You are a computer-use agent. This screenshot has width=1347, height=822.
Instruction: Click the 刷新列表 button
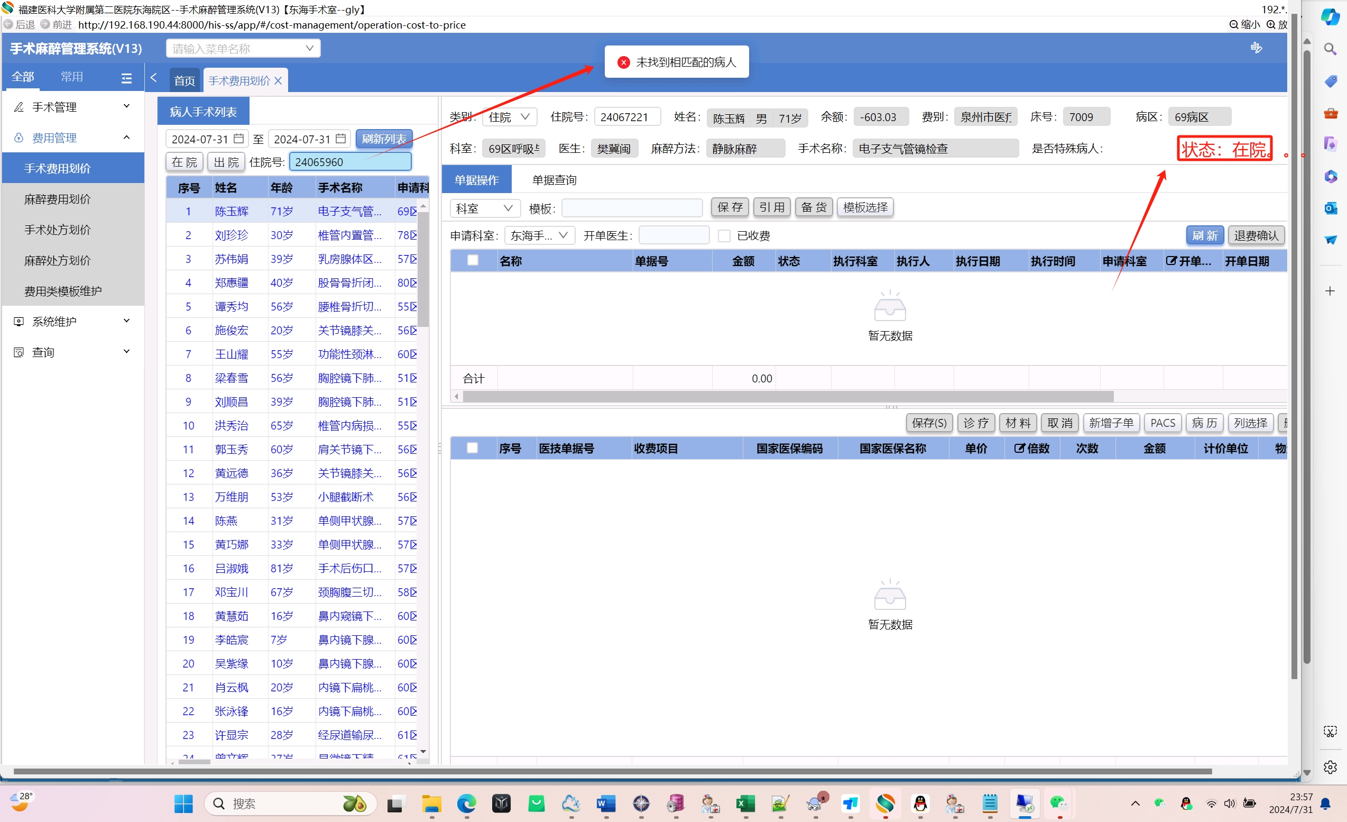[x=384, y=139]
